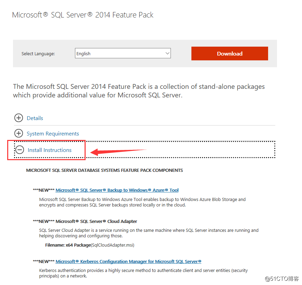Collapse Install Instructions using the minus icon
302x285 pixels.
point(20,150)
